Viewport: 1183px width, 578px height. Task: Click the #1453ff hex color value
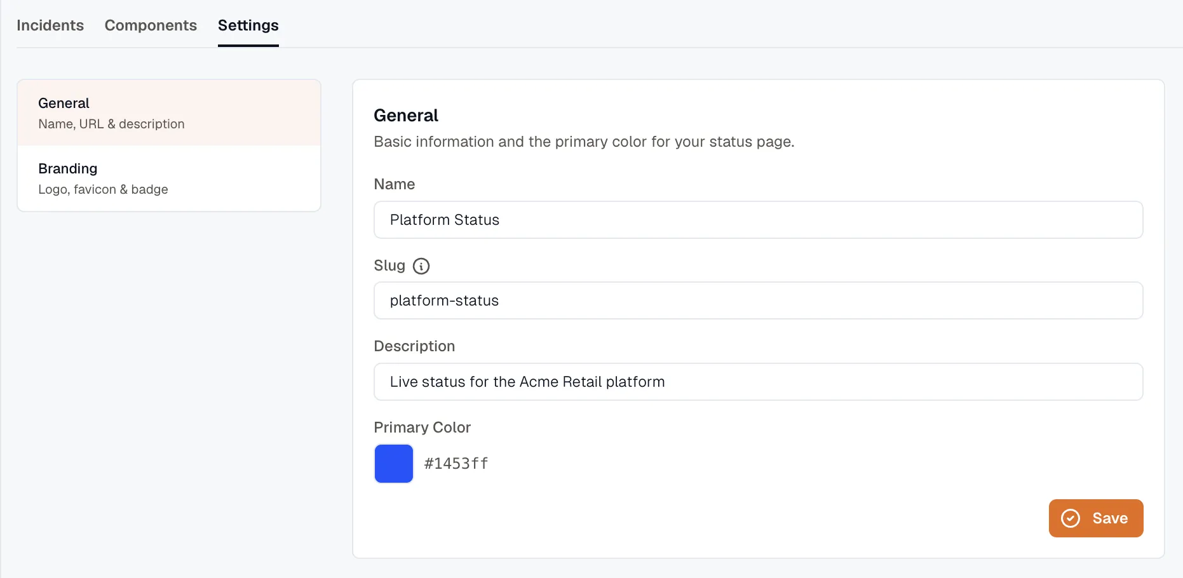pyautogui.click(x=456, y=464)
